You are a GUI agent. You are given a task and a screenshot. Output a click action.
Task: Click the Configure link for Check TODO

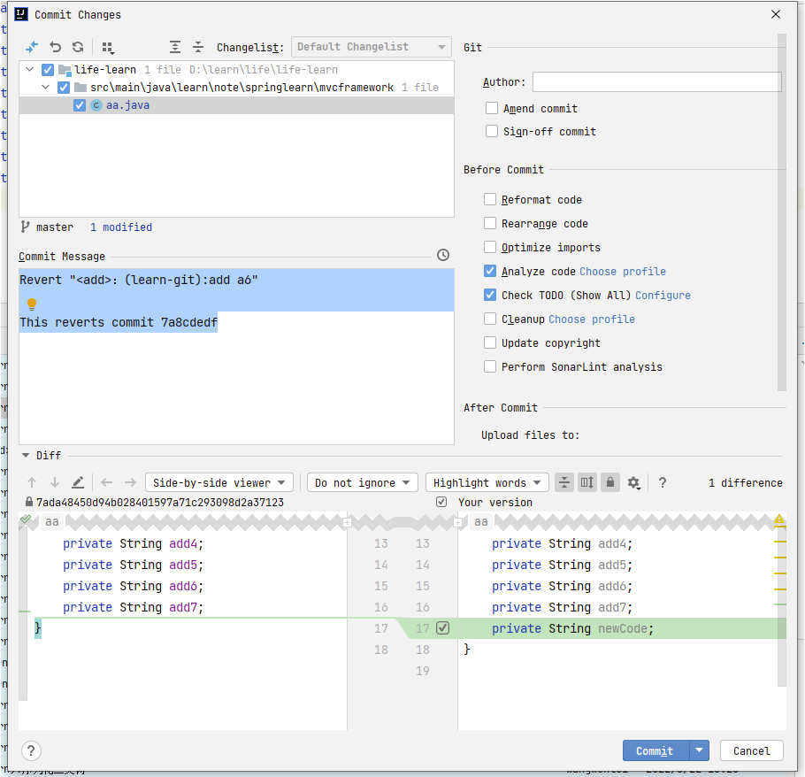pos(663,296)
